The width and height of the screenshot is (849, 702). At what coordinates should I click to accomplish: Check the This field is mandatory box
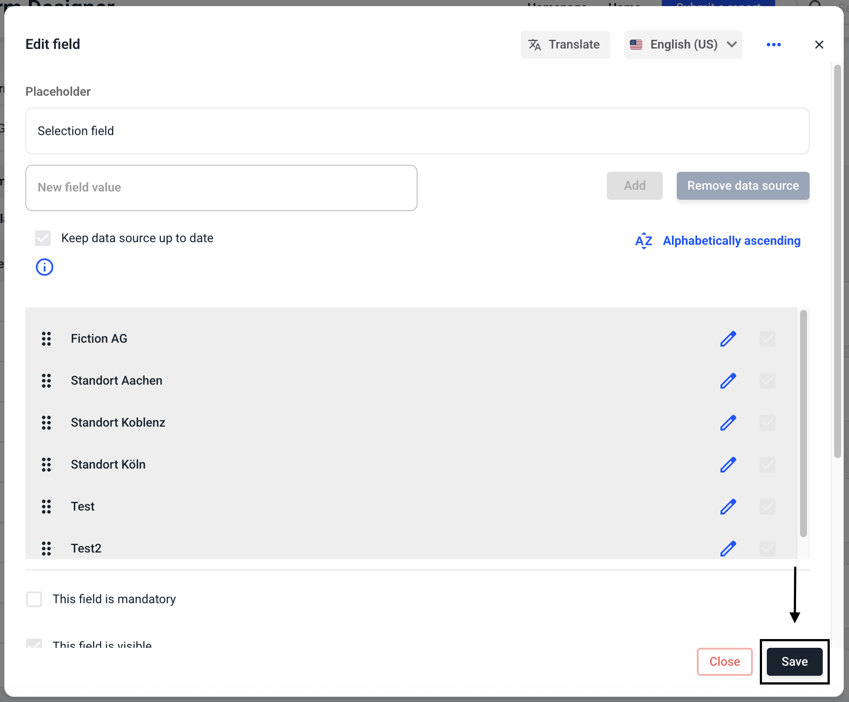click(x=34, y=599)
